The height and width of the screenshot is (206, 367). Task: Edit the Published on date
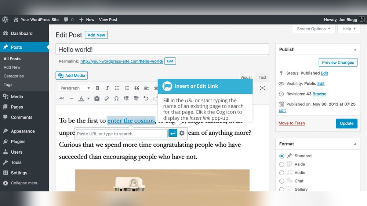coord(282,111)
